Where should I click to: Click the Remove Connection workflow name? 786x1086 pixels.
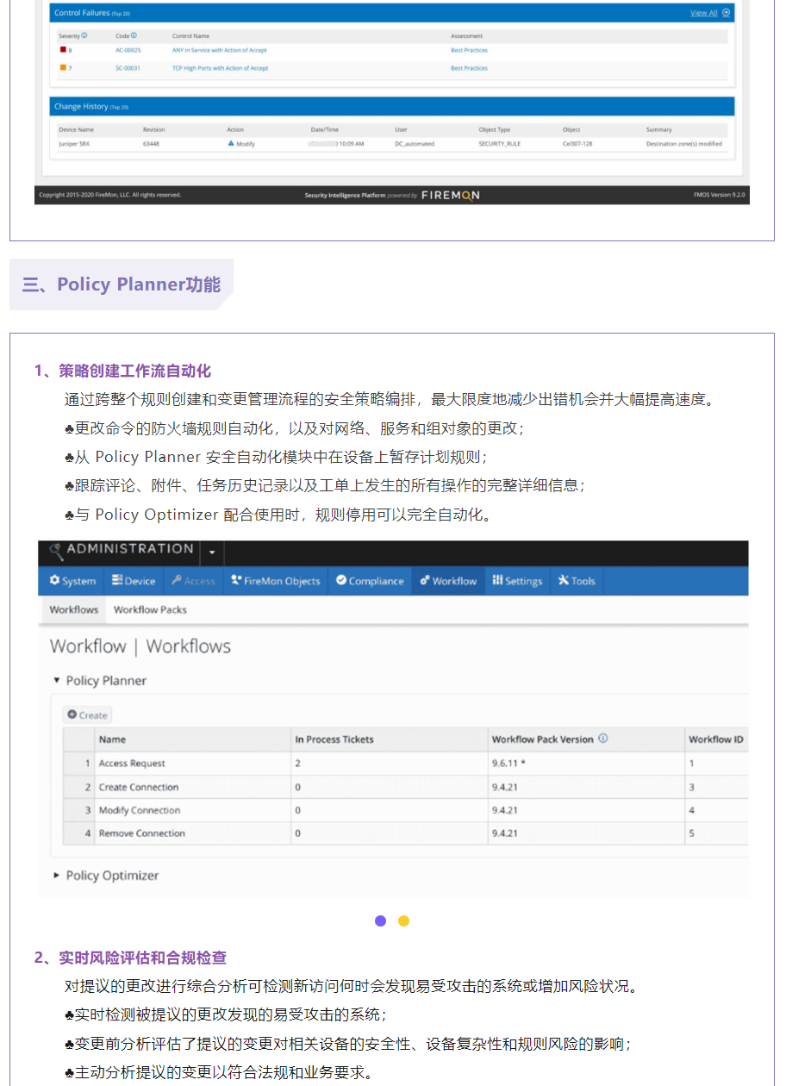point(142,833)
